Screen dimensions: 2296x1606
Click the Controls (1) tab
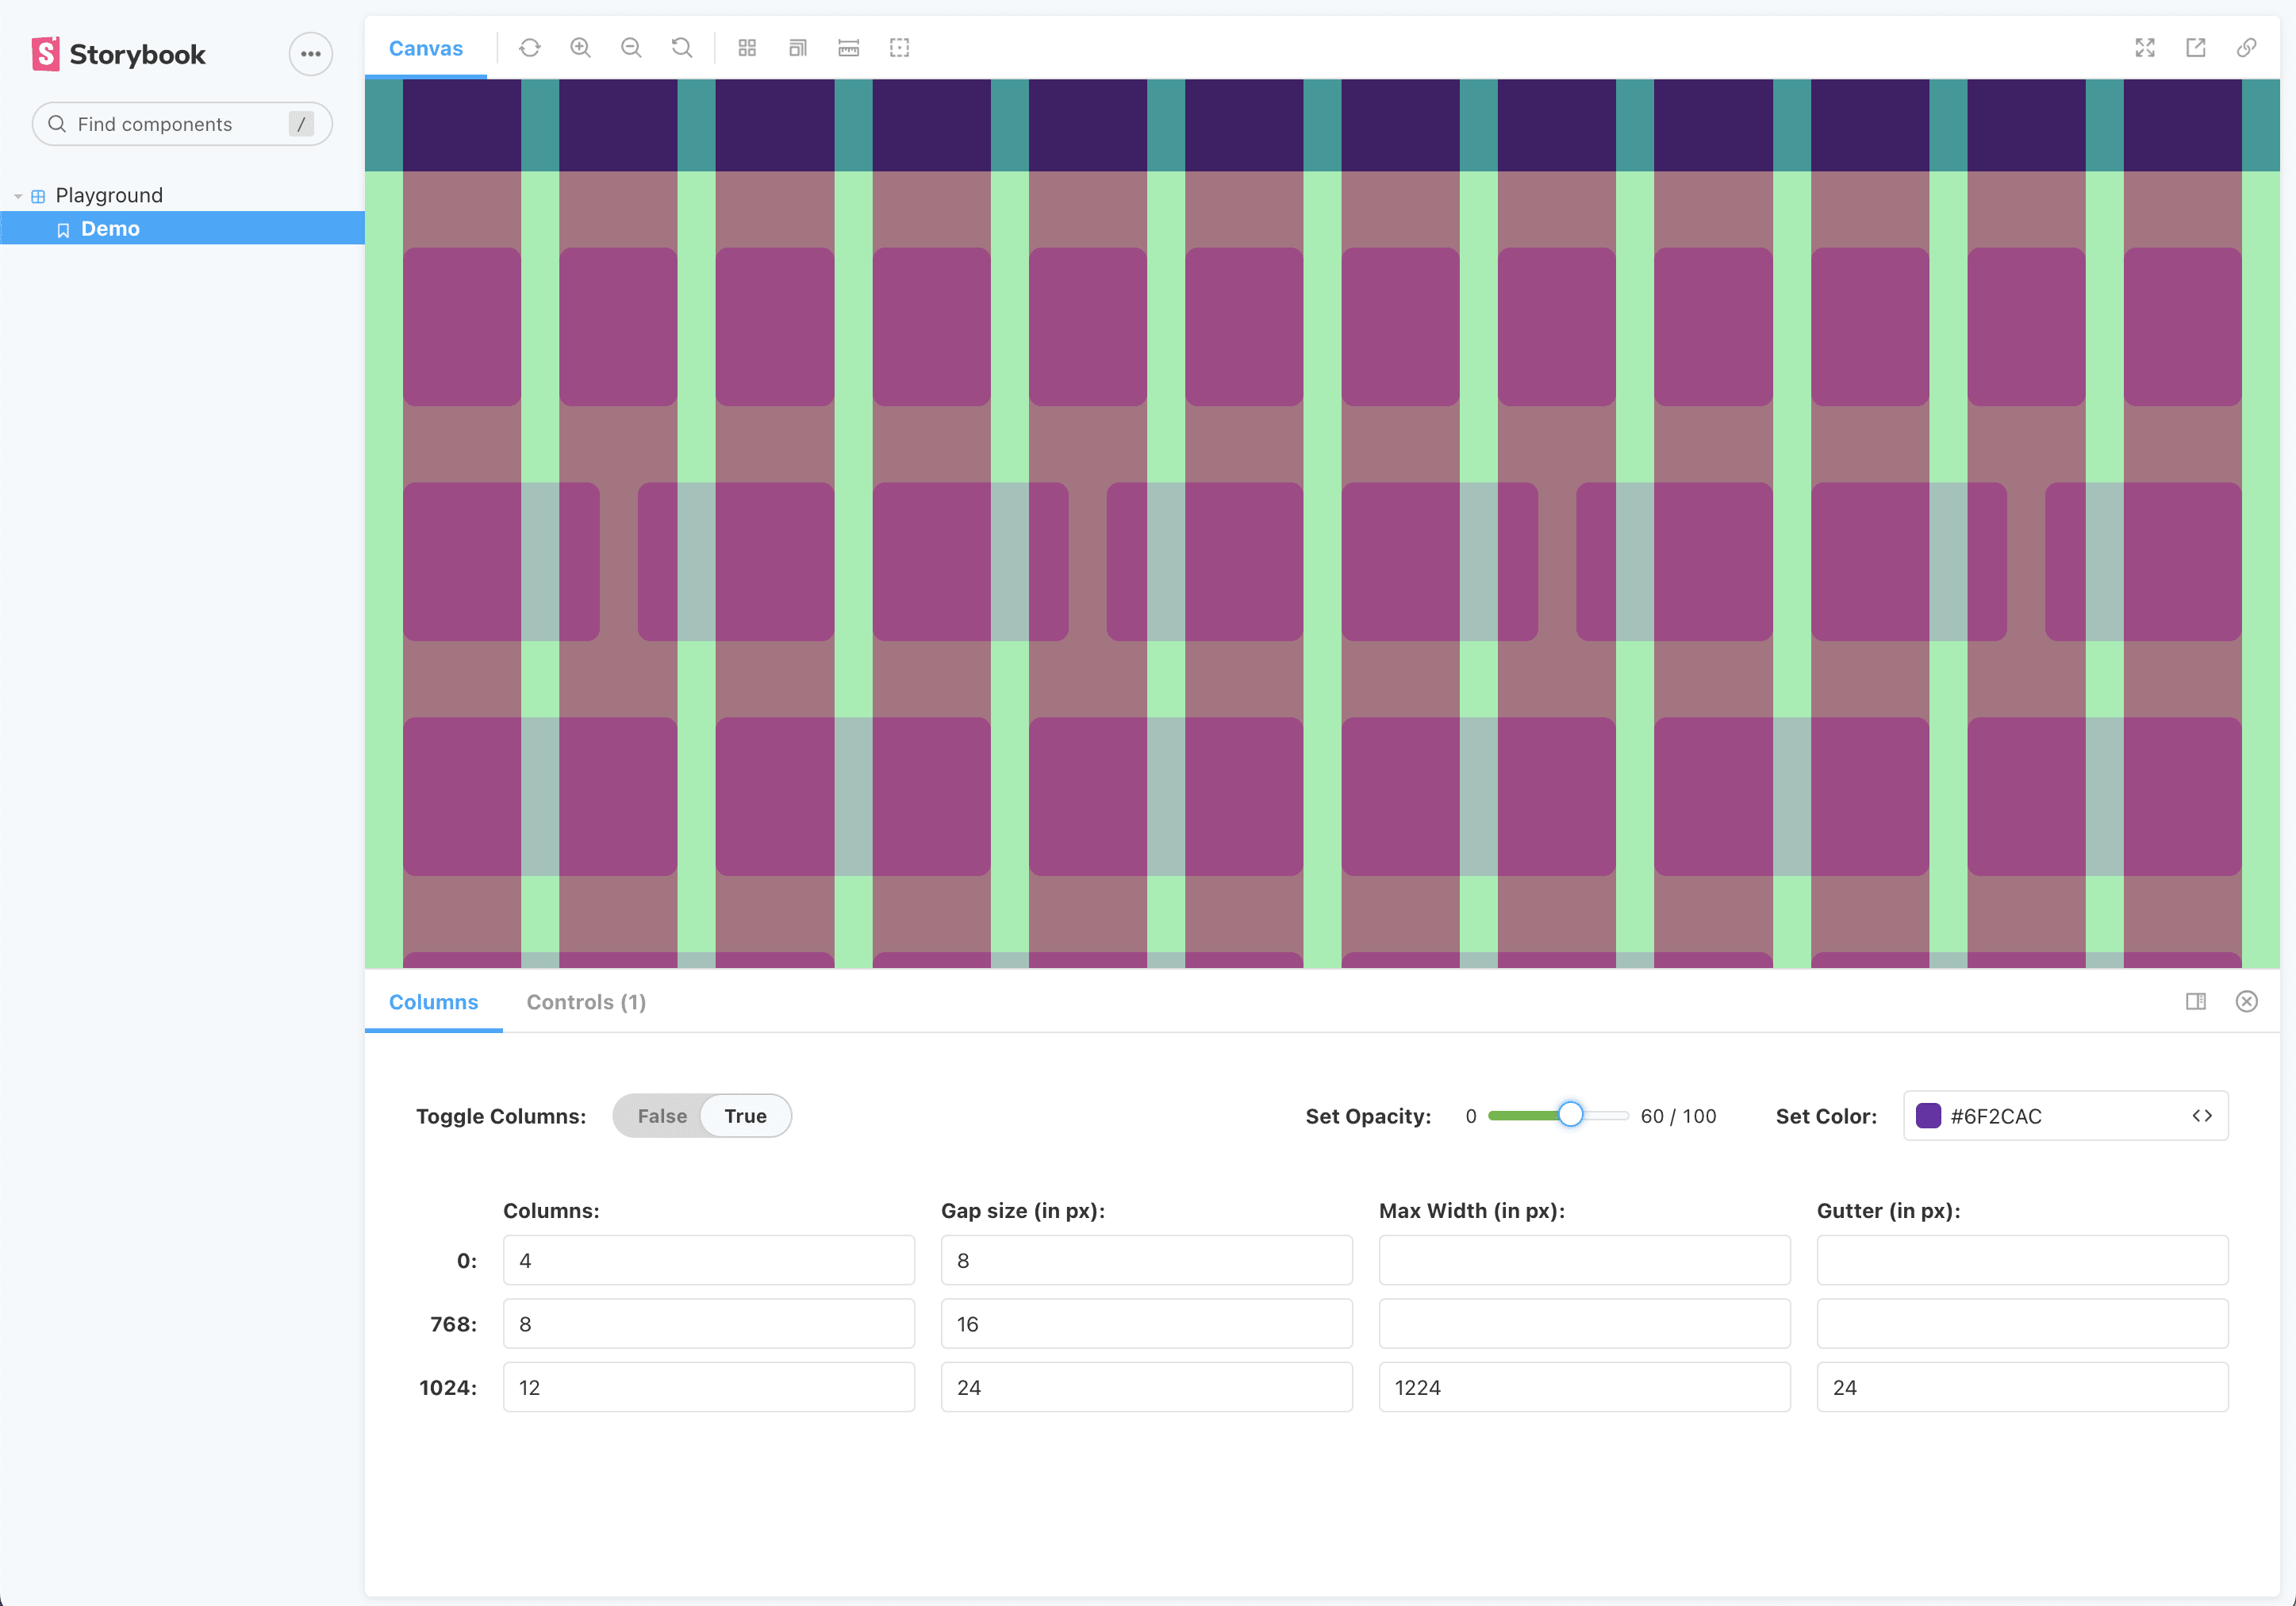(x=586, y=1002)
